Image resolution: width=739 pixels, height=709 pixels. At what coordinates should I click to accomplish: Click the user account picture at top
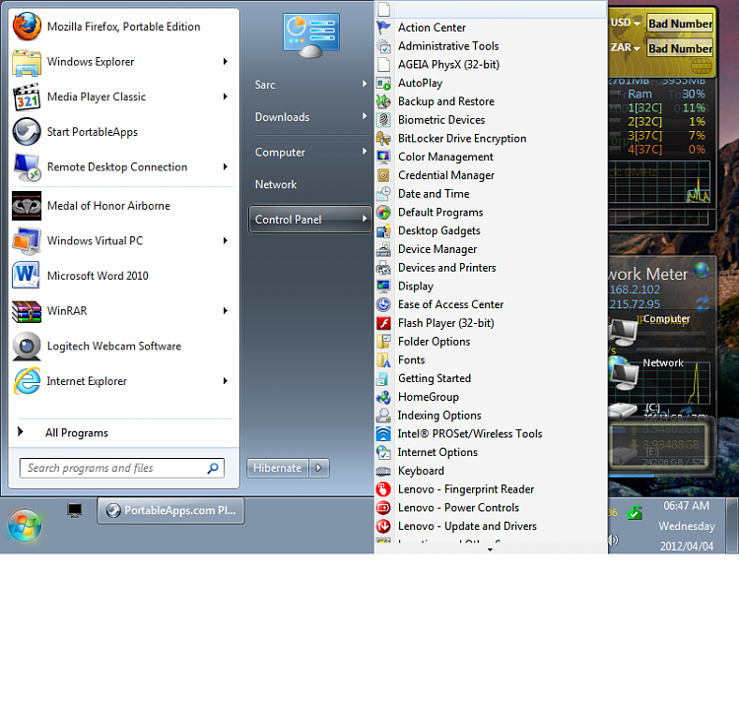311,34
